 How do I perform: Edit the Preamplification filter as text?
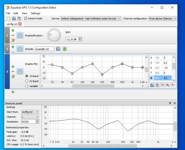[x=13, y=40]
